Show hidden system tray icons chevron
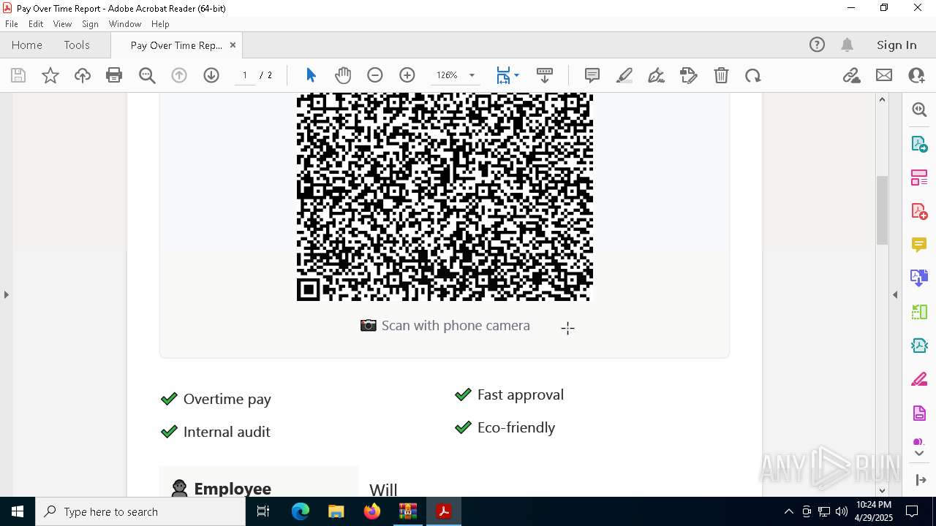Screen dimensions: 936x526 click(788, 511)
